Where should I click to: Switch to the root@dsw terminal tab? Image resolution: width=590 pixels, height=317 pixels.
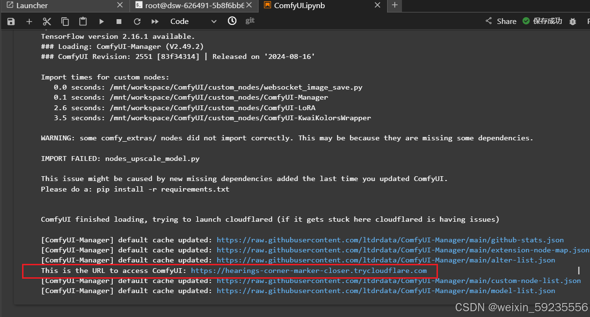coord(194,6)
